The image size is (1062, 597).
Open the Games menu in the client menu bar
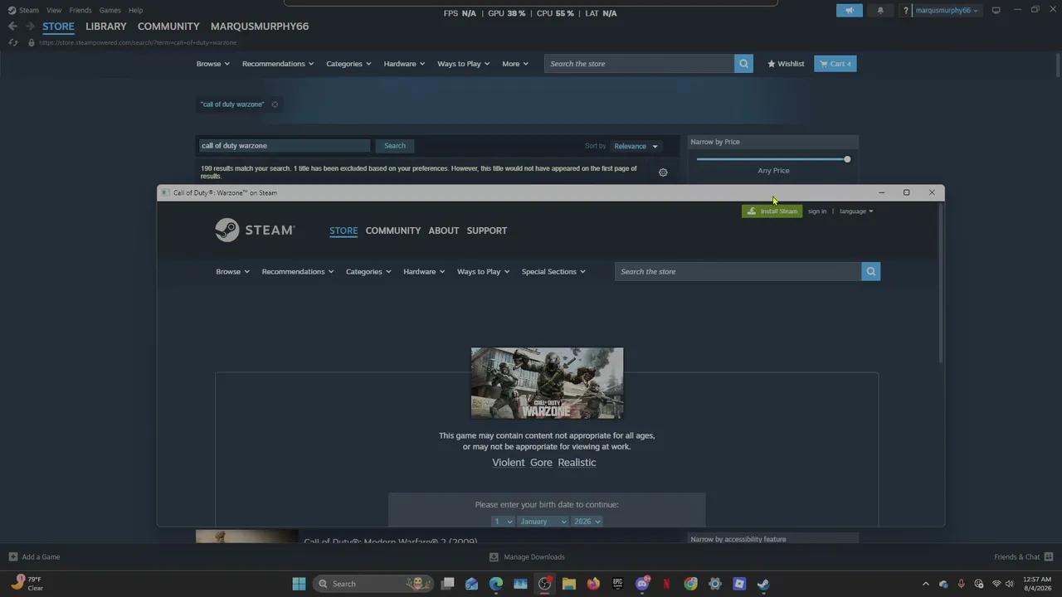pos(110,10)
